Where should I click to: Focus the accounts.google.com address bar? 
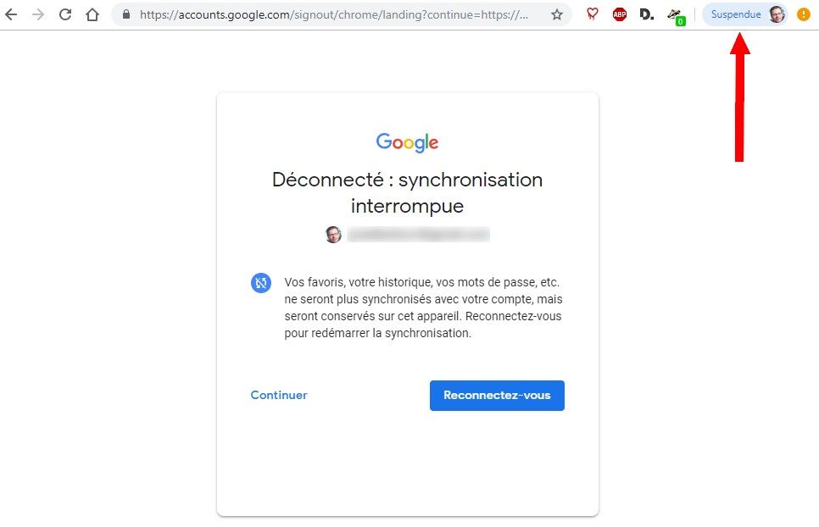tap(339, 14)
